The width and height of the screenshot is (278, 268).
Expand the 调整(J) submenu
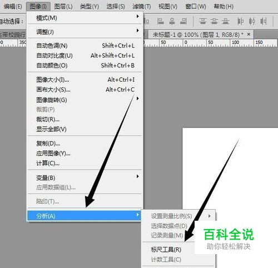click(x=85, y=32)
